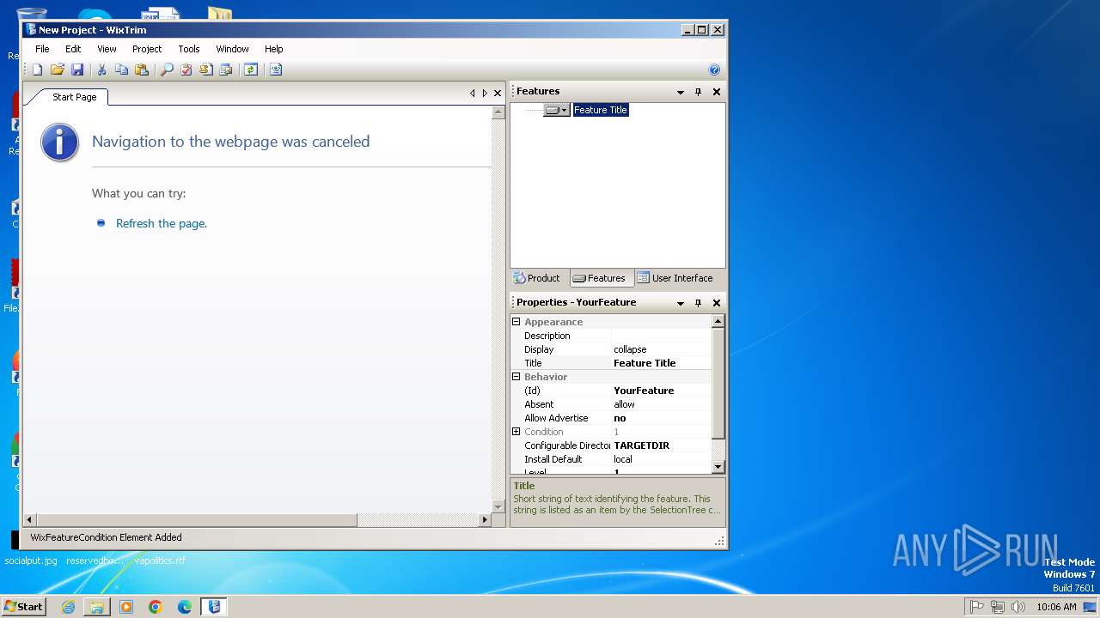Click the Paste clipboard icon
The image size is (1100, 618).
tap(142, 70)
